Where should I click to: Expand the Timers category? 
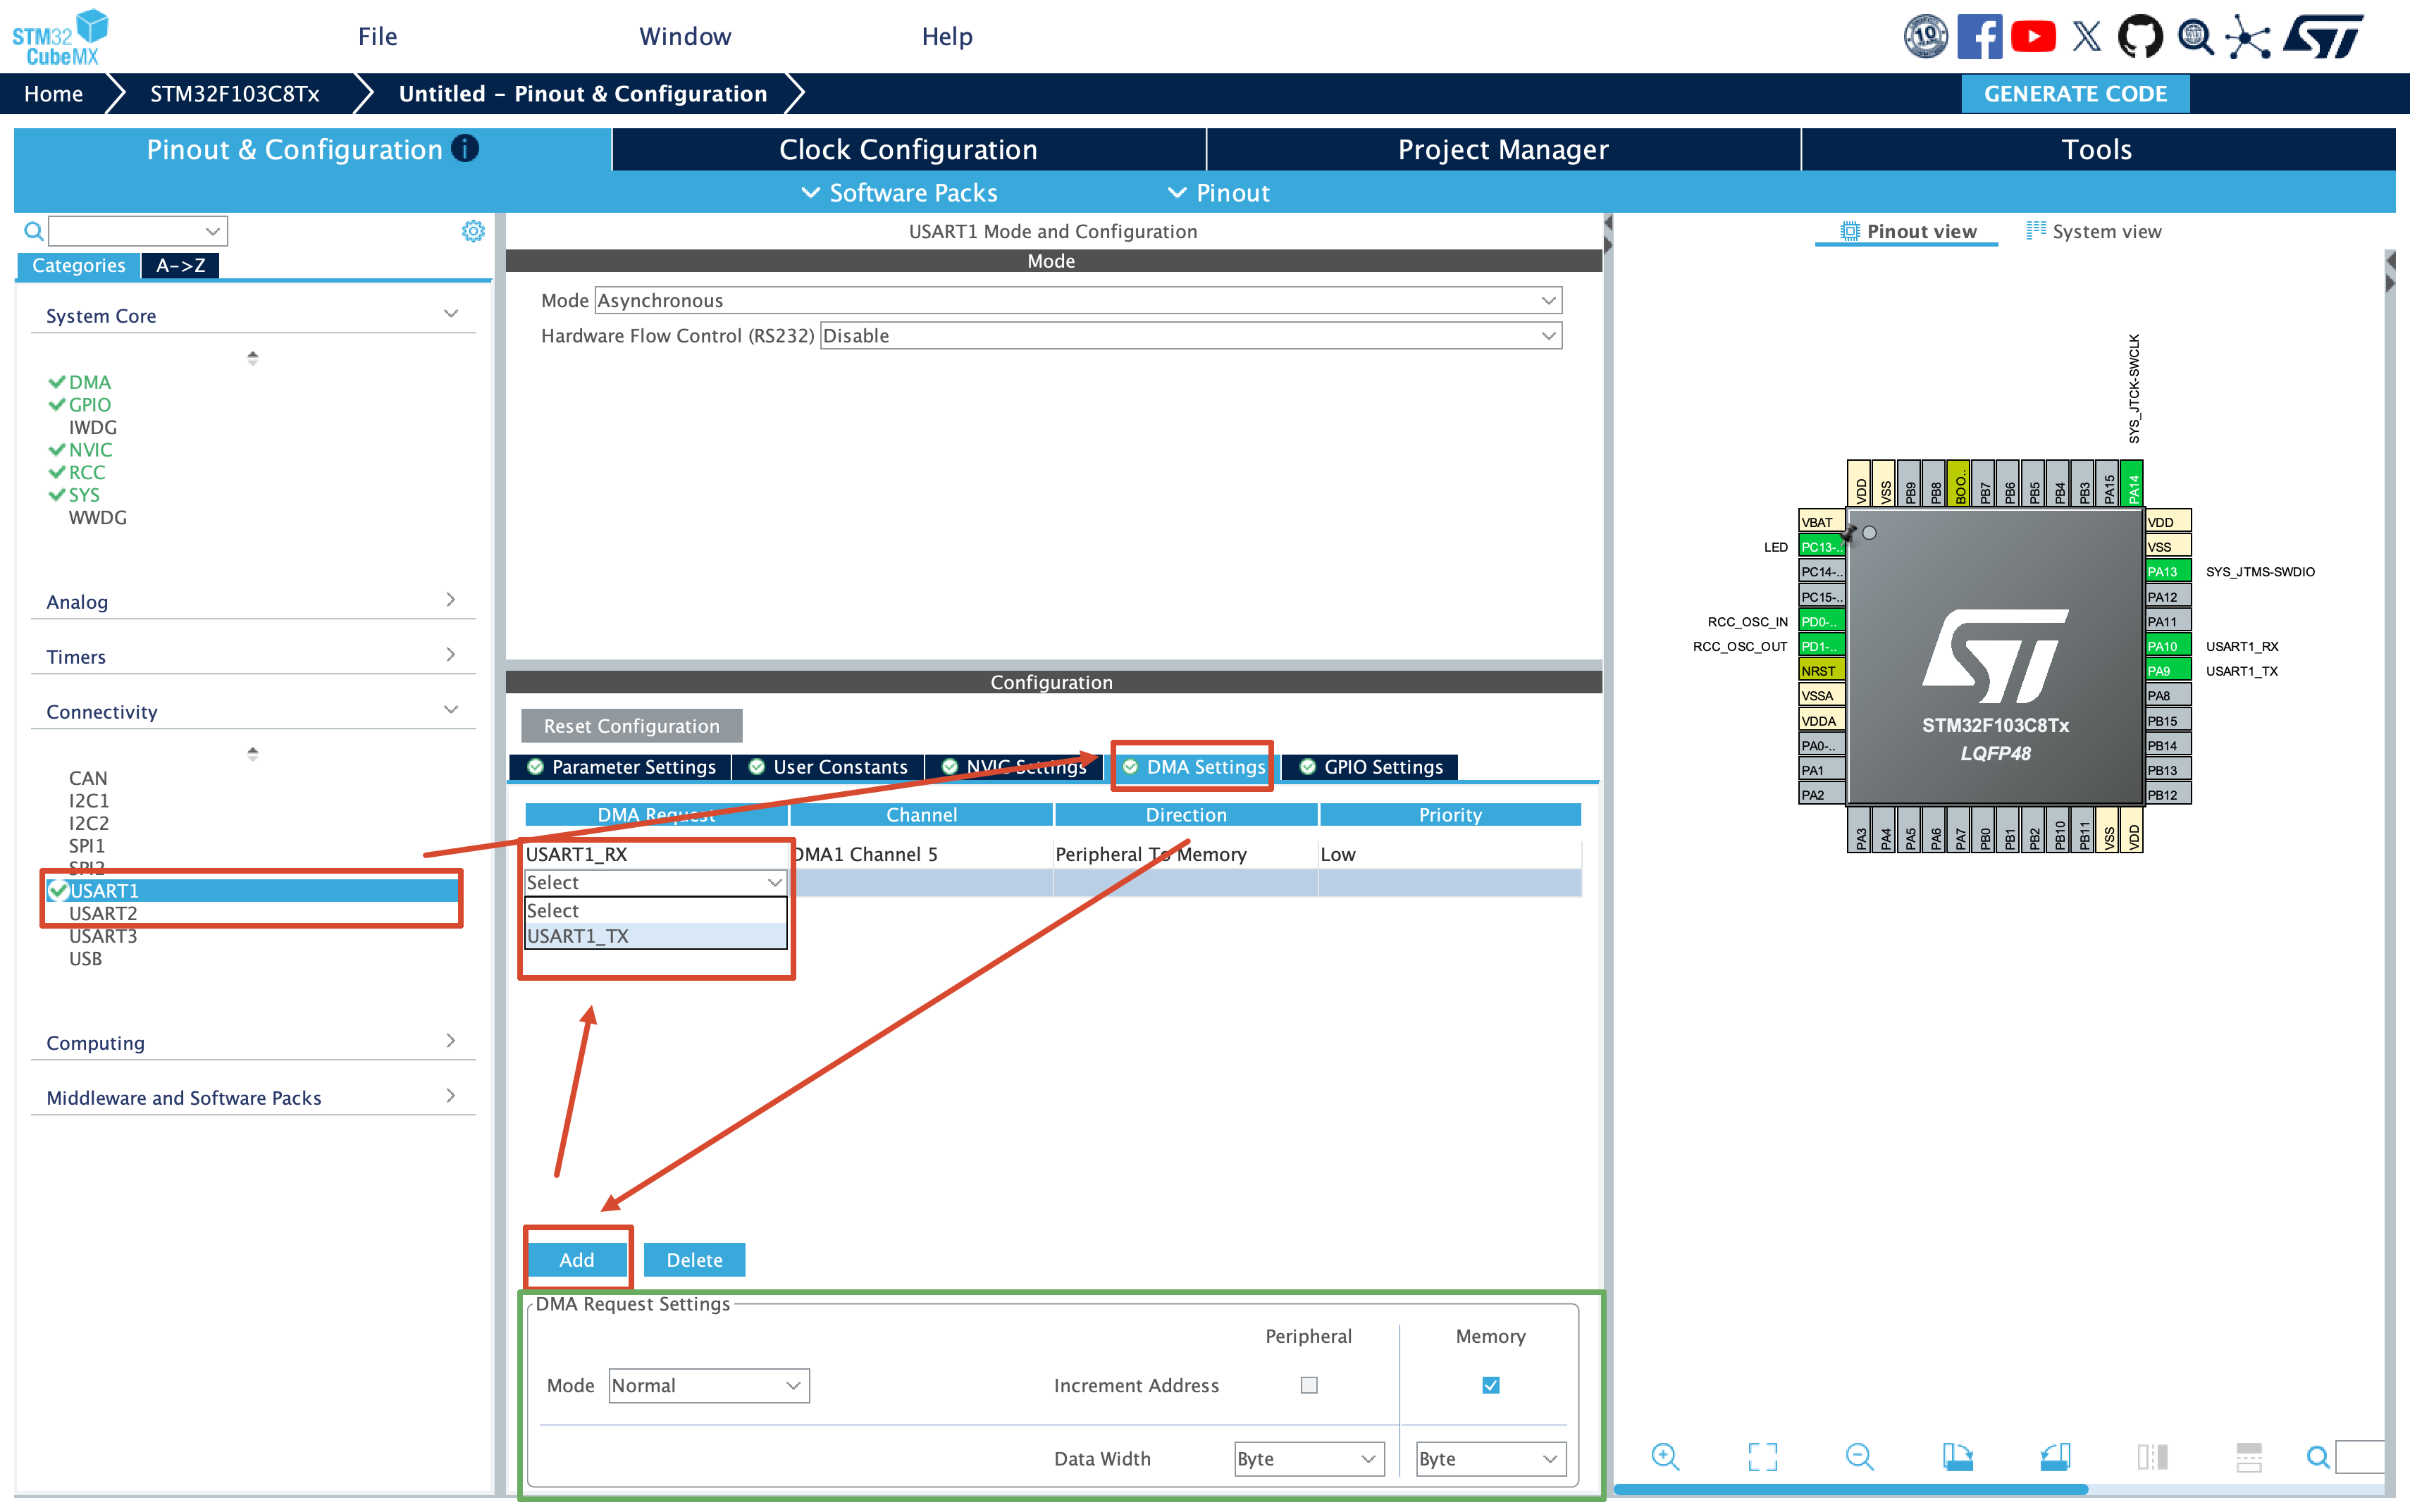point(253,656)
